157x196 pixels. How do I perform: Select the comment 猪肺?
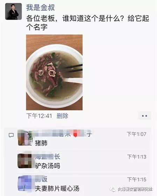click(41, 143)
